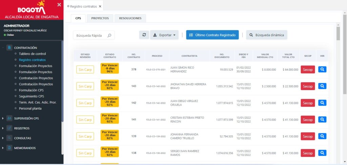Click the magnifier in Búsqueda Rápida field
347x165 pixels.
coord(109,35)
